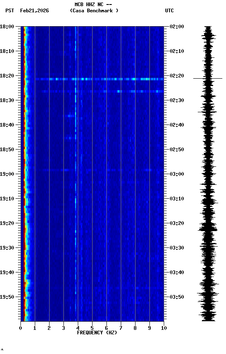Click the 8 Hz axis tick label
Screen dimensions: 226x354
pos(135,328)
